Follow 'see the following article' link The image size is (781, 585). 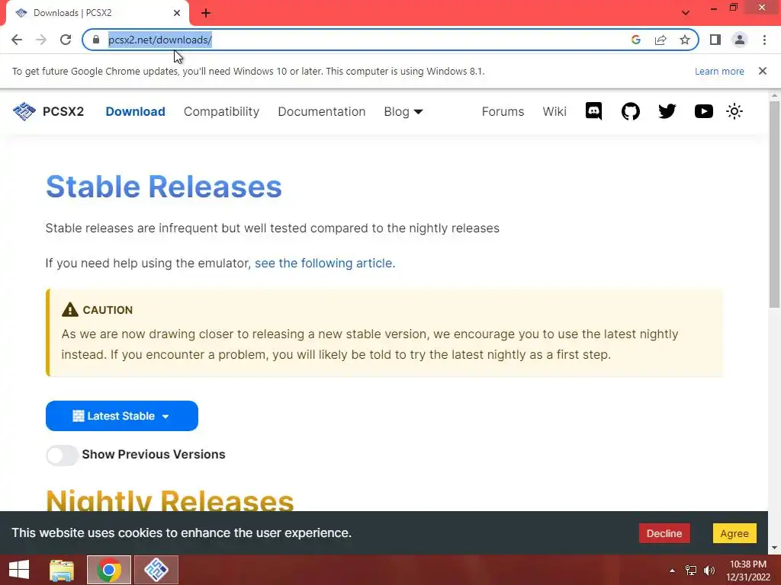(325, 263)
